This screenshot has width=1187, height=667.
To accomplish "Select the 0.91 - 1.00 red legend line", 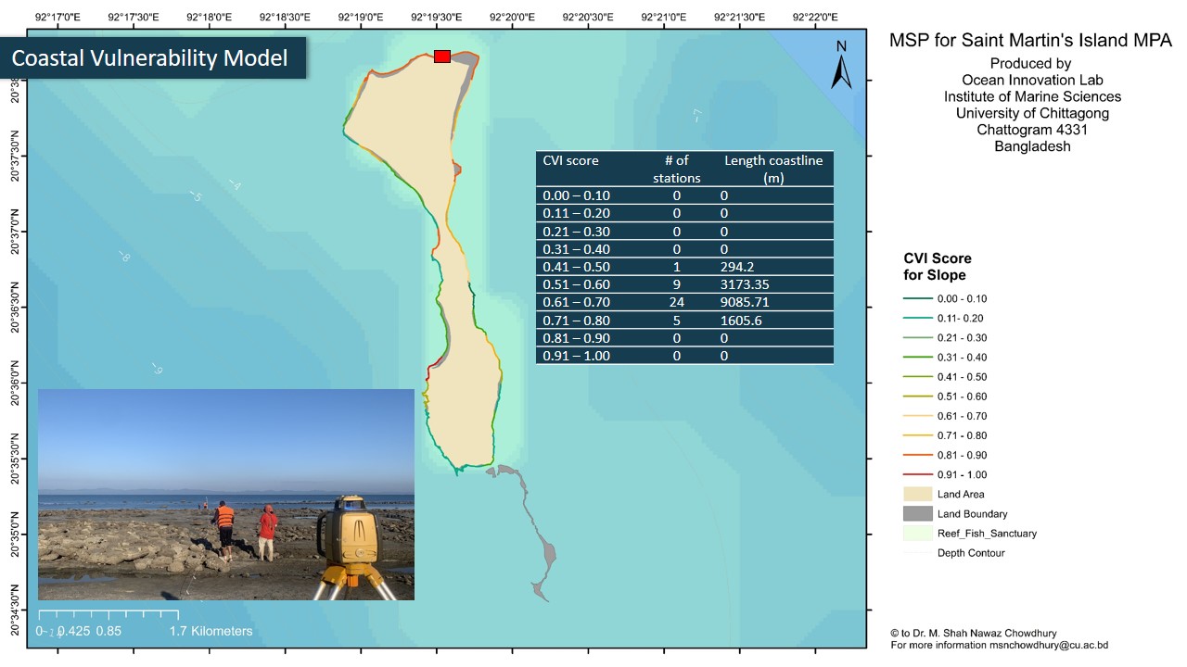I will coord(918,474).
